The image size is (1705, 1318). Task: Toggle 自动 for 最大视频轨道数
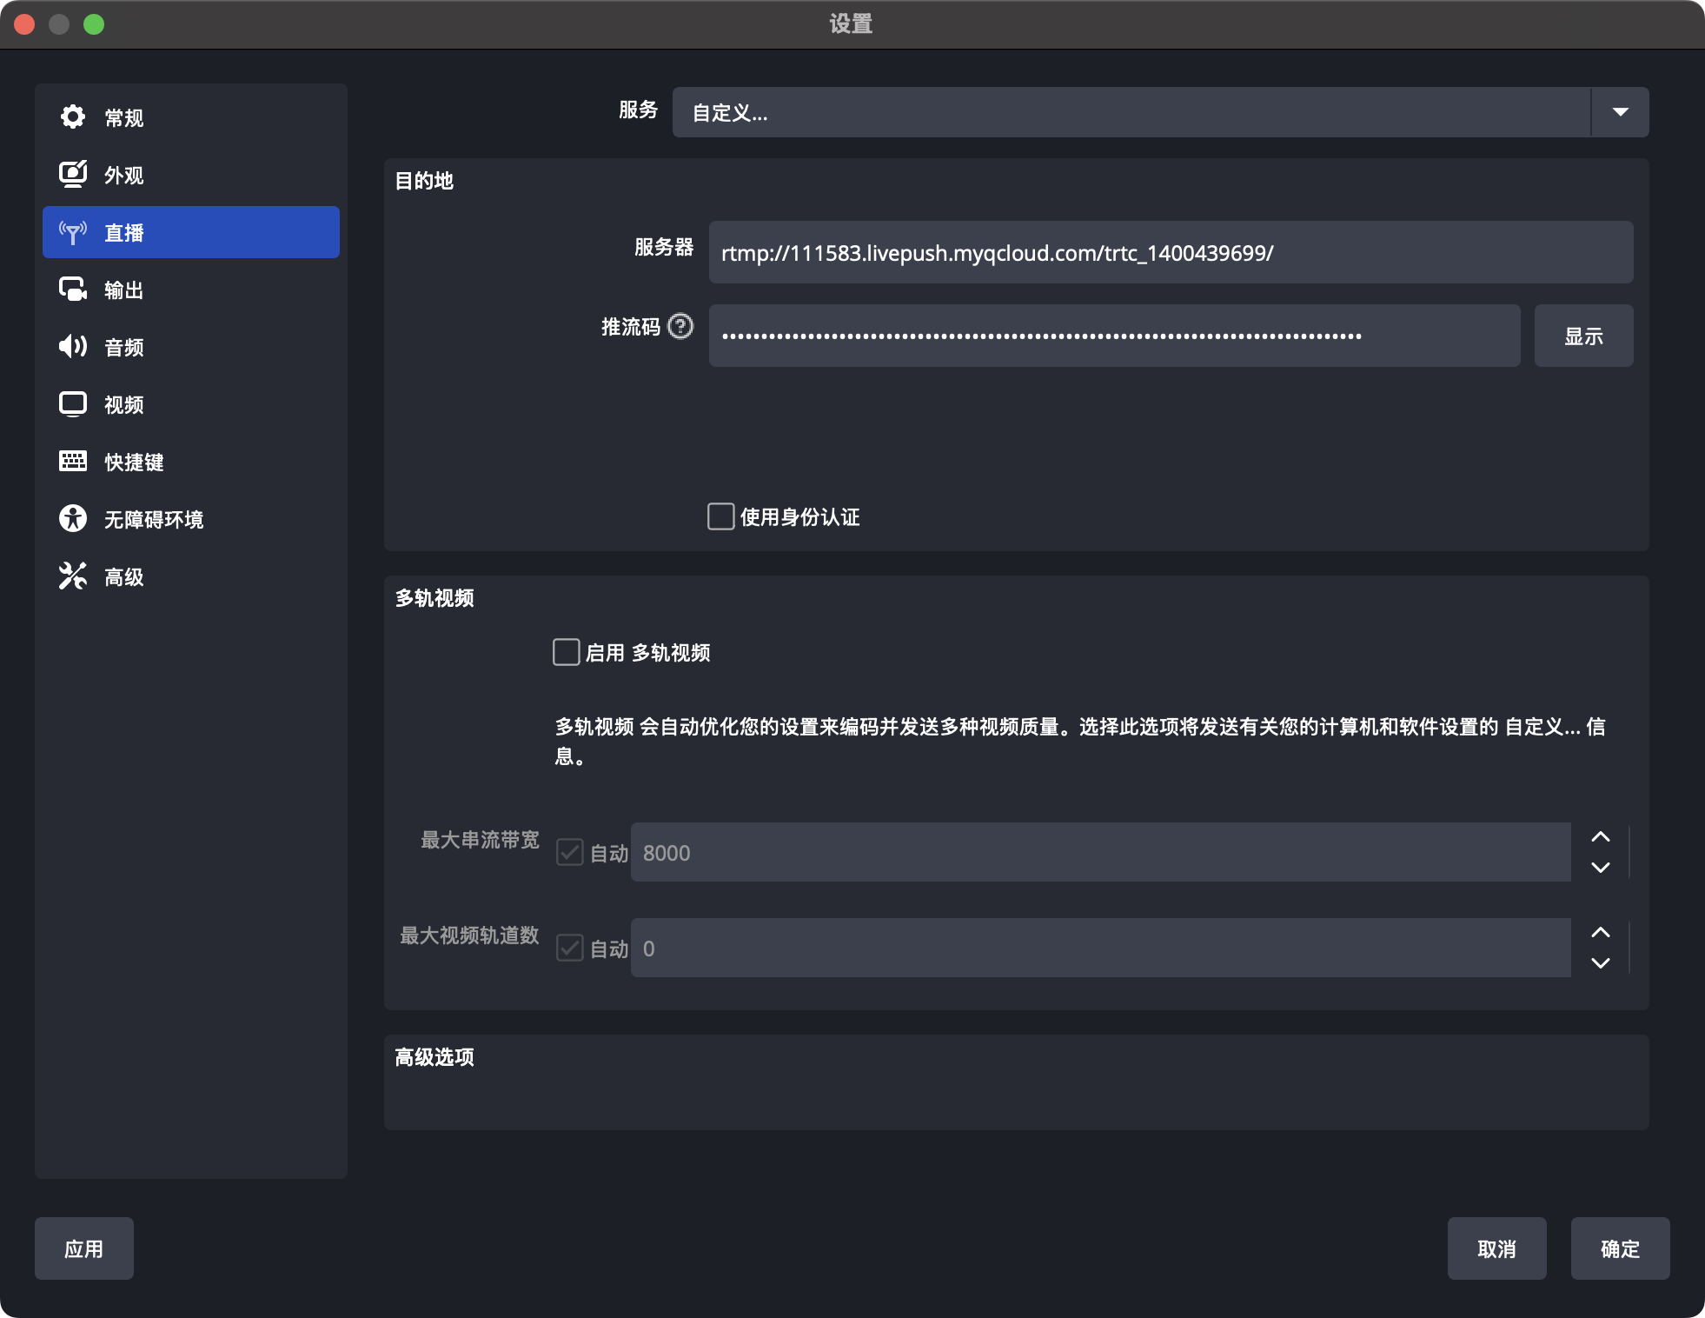click(570, 948)
